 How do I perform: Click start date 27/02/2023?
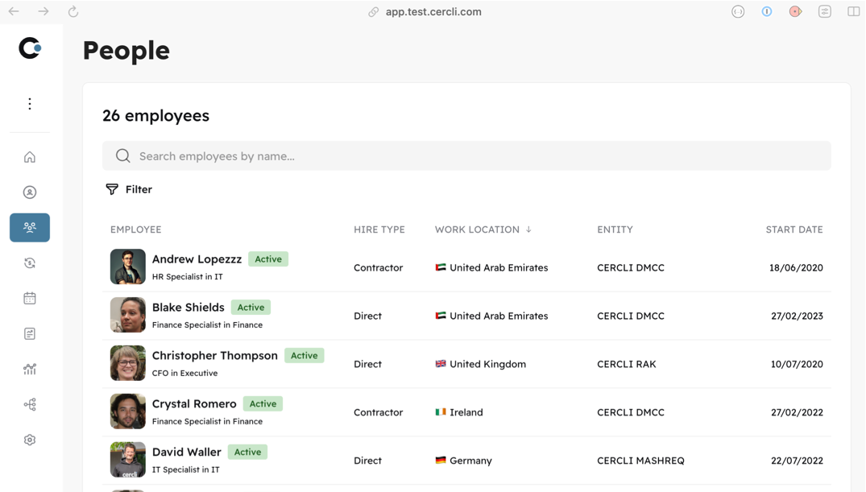click(x=797, y=316)
